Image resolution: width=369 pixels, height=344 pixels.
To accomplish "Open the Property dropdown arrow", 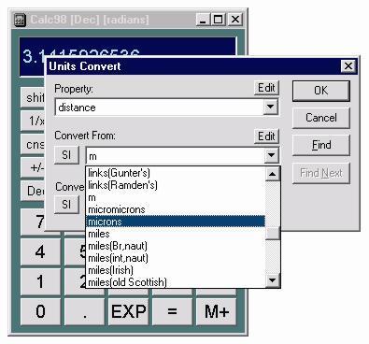I will tap(270, 107).
